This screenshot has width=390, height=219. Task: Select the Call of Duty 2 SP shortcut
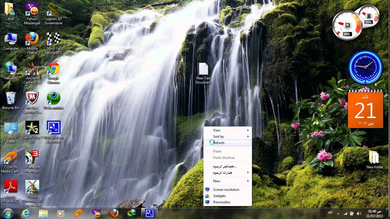(32, 132)
